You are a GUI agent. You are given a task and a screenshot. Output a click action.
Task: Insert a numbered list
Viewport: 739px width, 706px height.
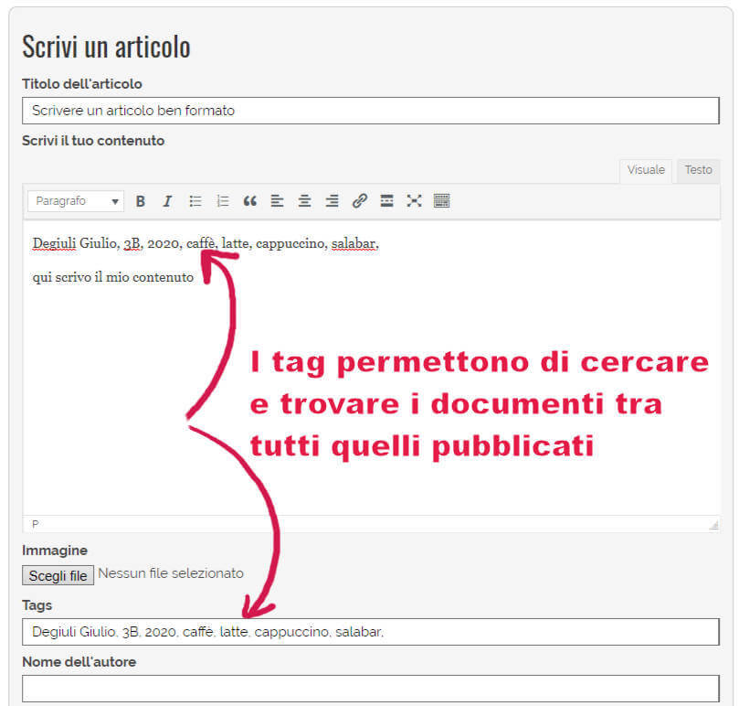tap(223, 200)
